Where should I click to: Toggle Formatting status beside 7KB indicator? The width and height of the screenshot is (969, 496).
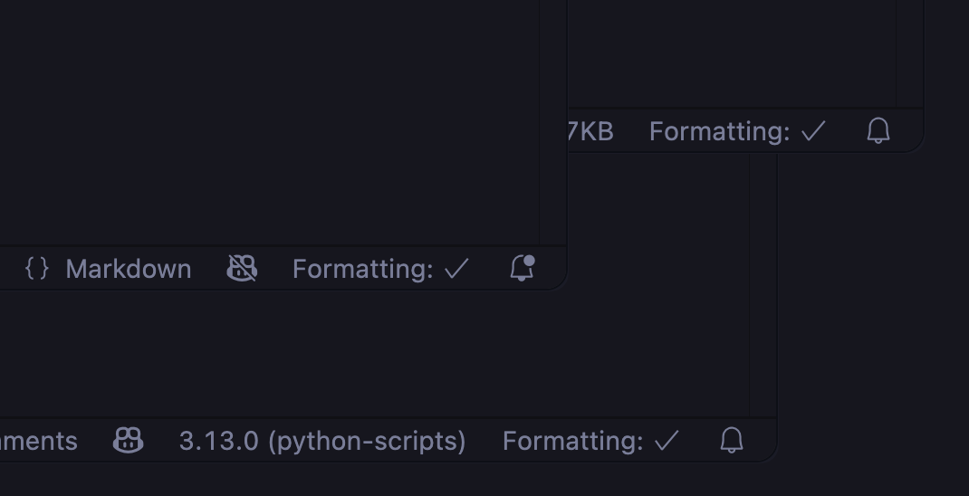tap(737, 131)
